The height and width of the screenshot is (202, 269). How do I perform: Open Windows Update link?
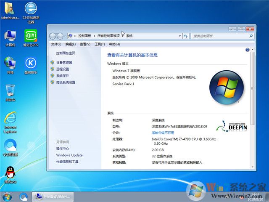pyautogui.click(x=69, y=155)
